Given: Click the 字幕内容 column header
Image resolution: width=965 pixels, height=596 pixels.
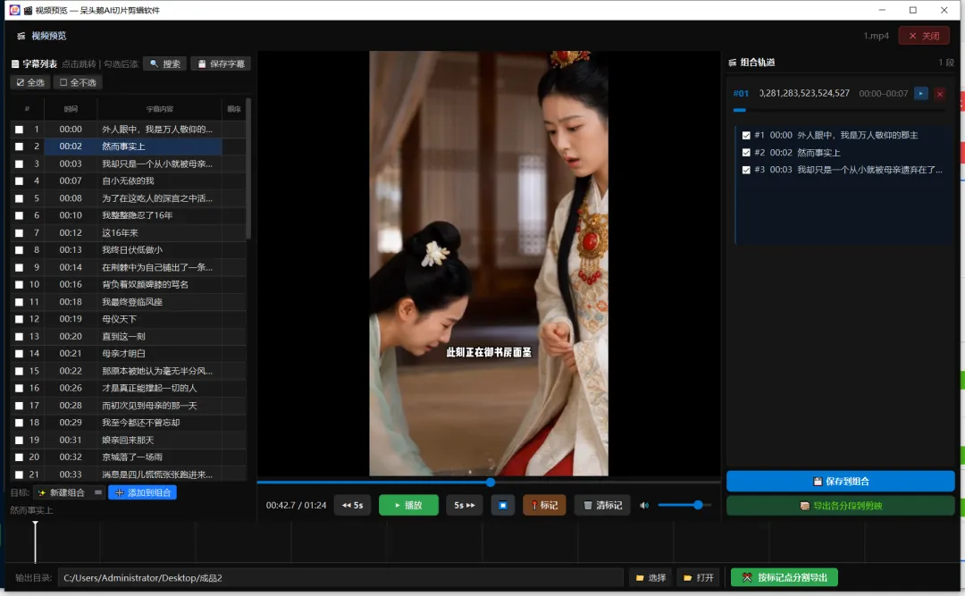Looking at the screenshot, I should [160, 109].
